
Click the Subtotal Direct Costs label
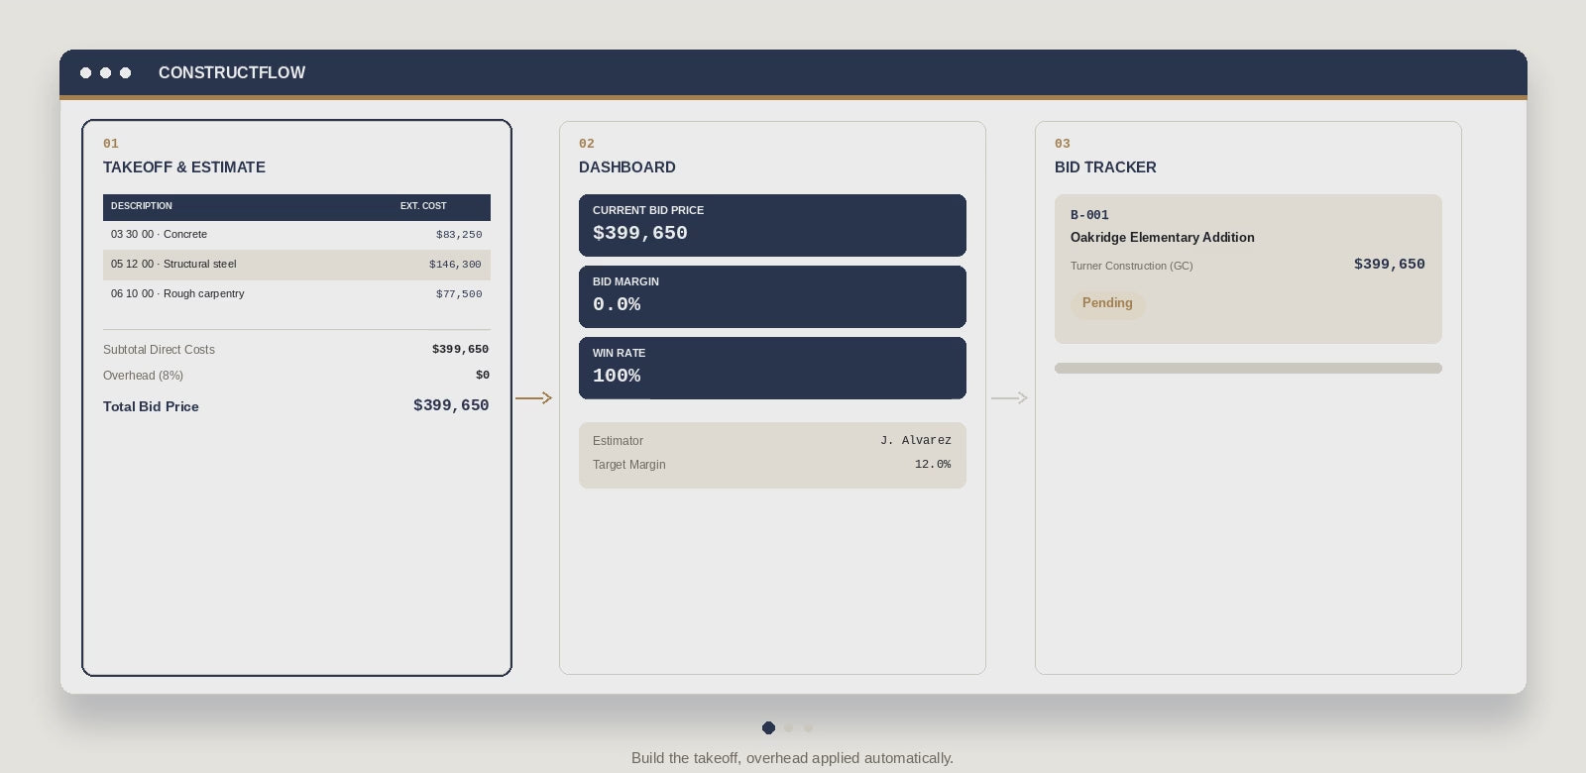(159, 350)
